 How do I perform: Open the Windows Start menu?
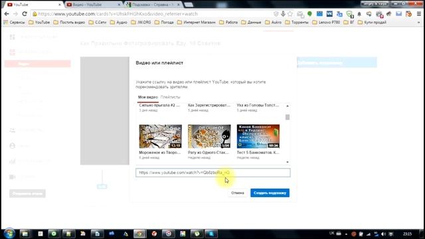9,234
